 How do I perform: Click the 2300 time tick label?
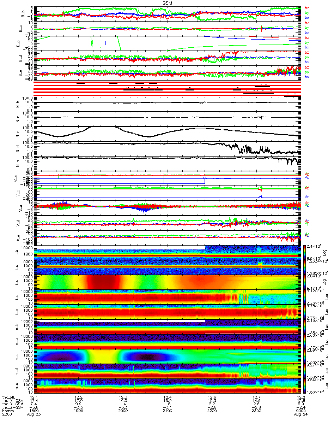[256, 411]
